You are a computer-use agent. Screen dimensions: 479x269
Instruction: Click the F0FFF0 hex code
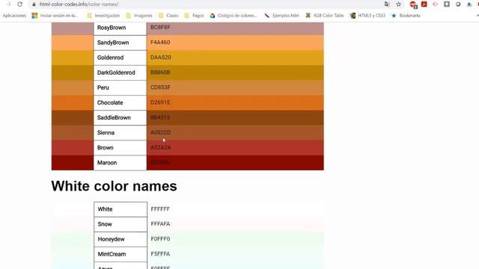coord(160,239)
